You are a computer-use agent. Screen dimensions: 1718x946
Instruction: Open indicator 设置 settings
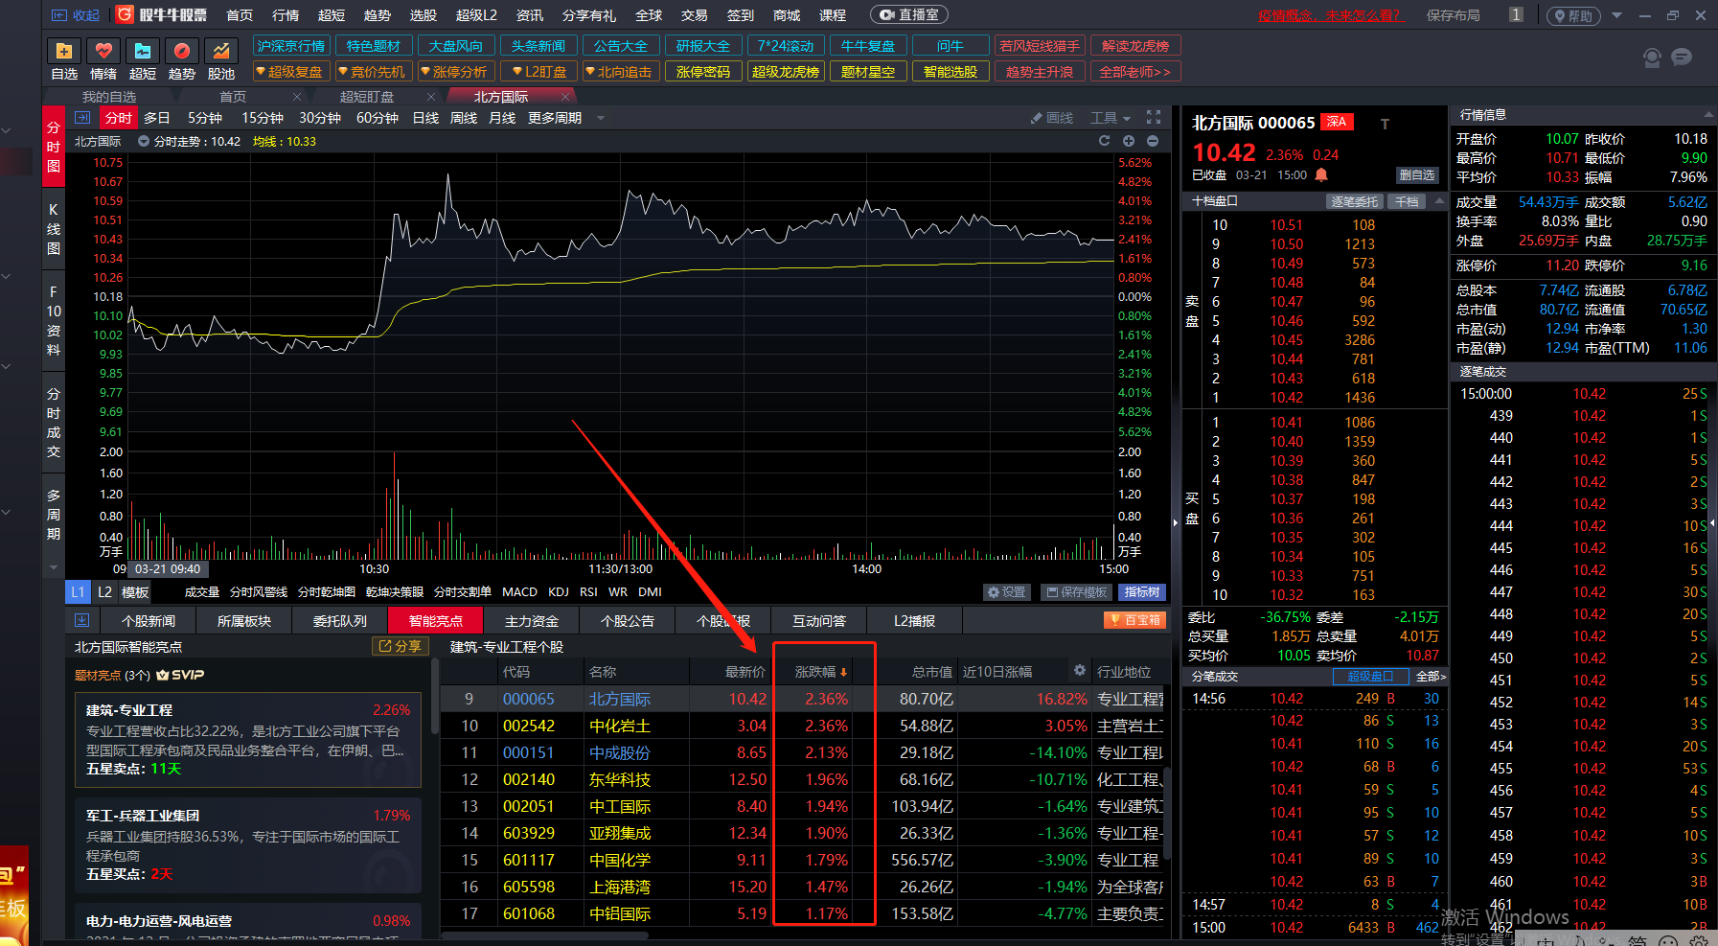pyautogui.click(x=1007, y=592)
